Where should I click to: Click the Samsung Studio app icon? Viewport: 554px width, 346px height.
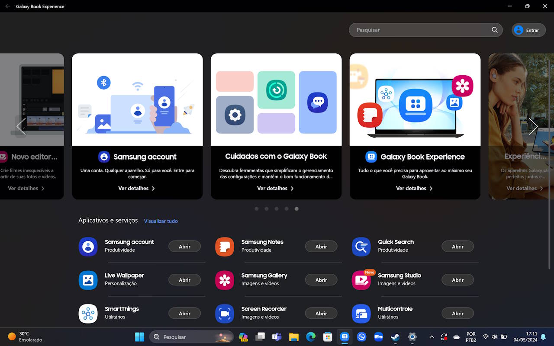coord(361,280)
